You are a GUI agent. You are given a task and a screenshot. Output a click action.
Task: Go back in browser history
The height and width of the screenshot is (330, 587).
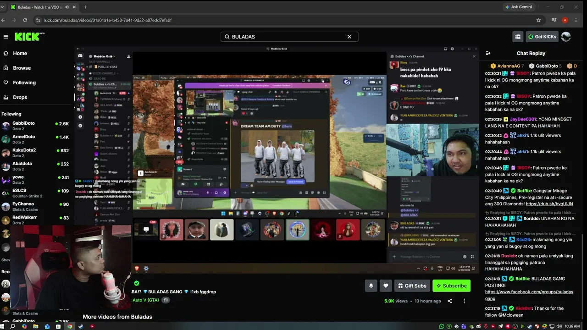pos(3,20)
